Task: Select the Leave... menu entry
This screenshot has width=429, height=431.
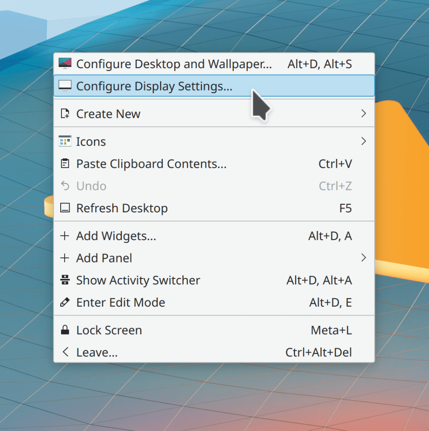Action: click(x=97, y=352)
